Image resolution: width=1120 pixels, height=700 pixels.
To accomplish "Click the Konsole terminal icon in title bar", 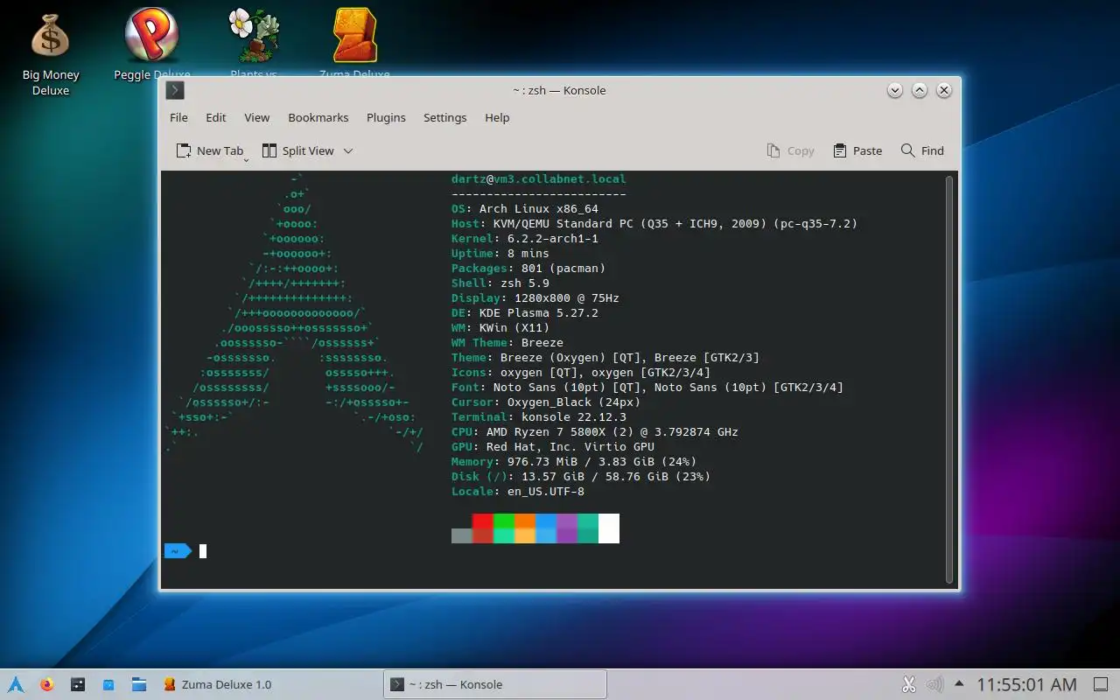I will point(175,90).
